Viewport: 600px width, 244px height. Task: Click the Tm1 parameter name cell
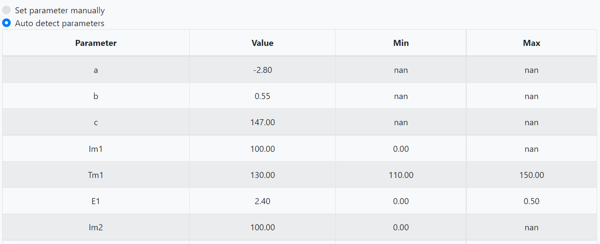click(96, 175)
